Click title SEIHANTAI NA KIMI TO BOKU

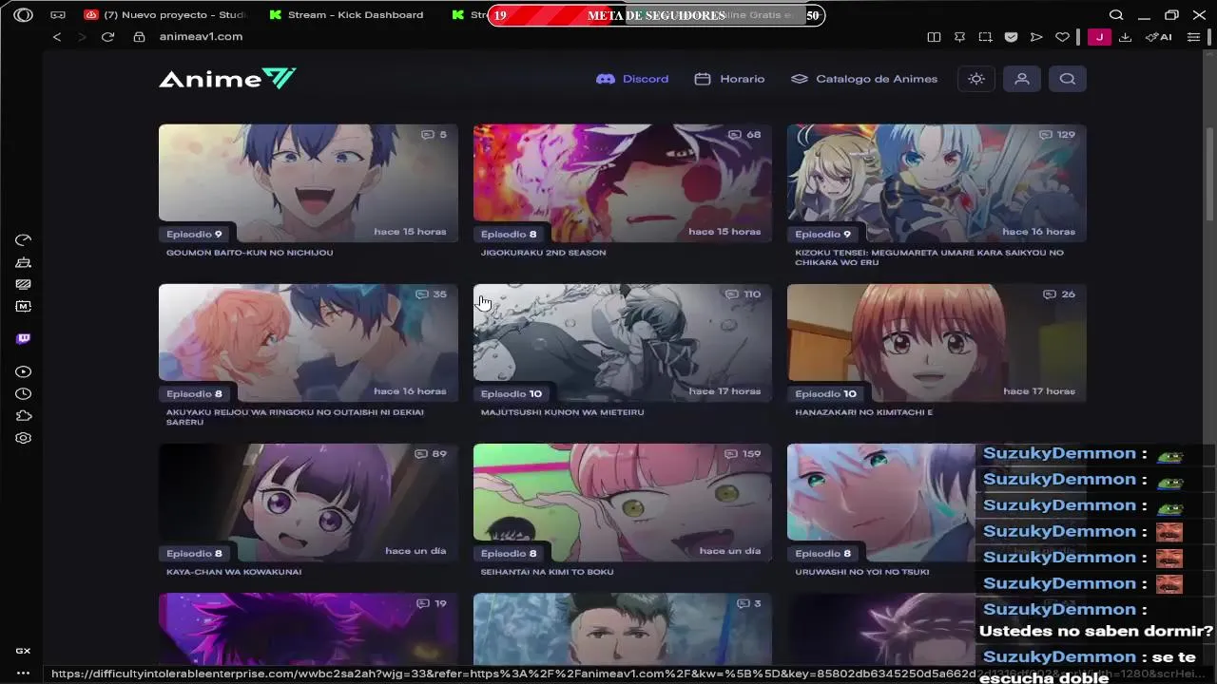tap(548, 572)
